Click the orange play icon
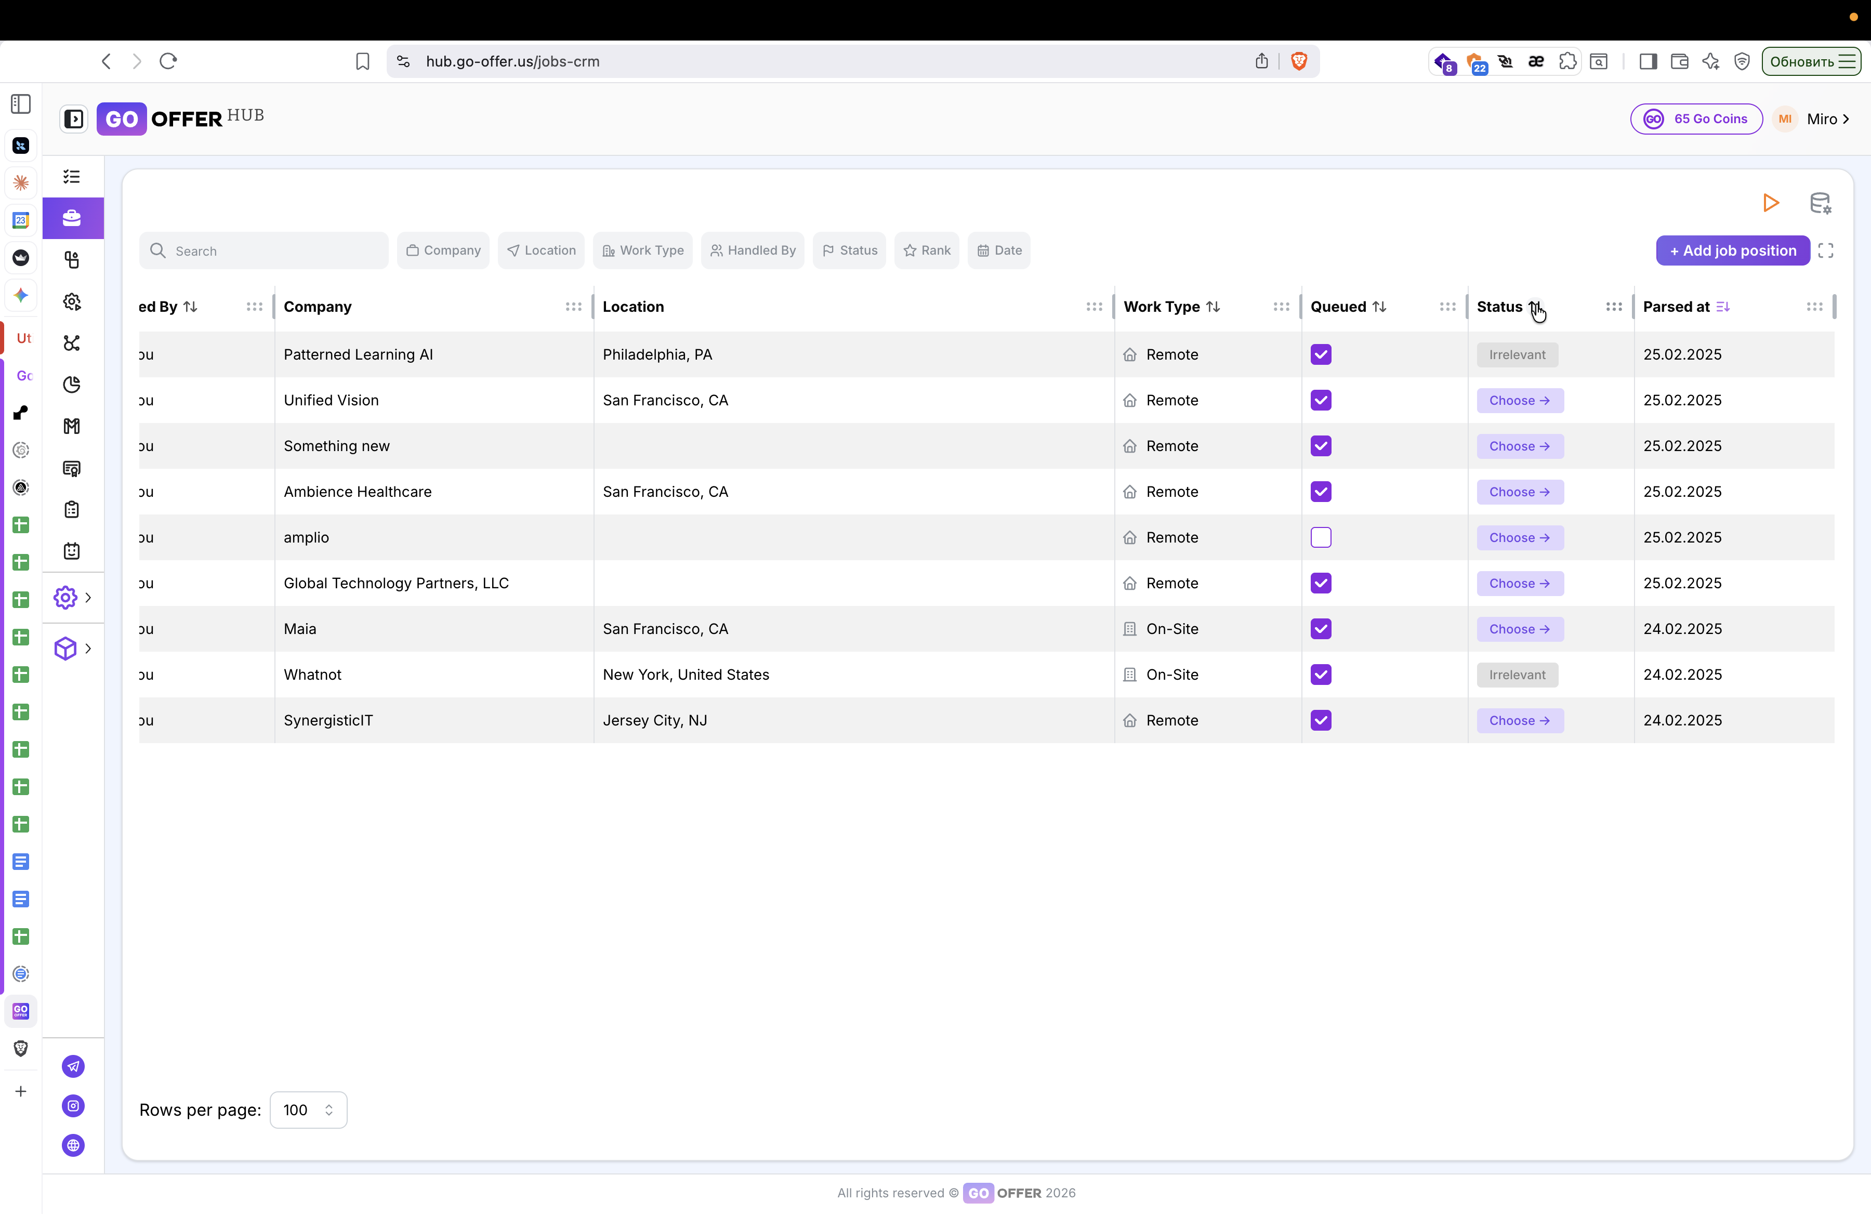The image size is (1871, 1215). click(x=1770, y=203)
